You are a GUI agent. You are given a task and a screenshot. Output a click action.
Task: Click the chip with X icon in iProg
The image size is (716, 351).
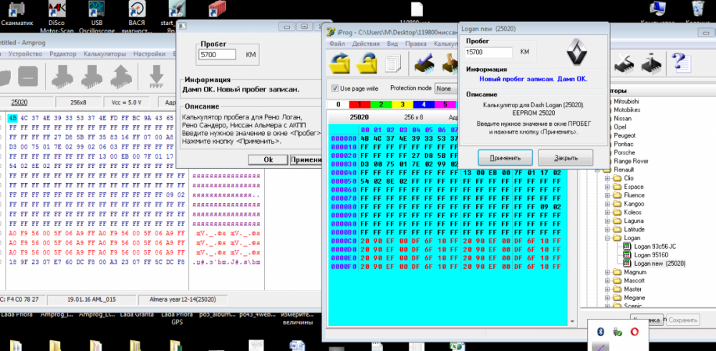pos(624,64)
